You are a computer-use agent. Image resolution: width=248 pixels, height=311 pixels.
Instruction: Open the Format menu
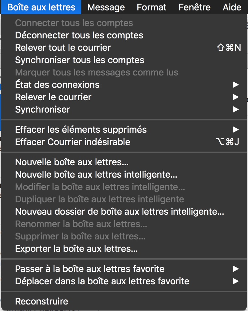(151, 7)
